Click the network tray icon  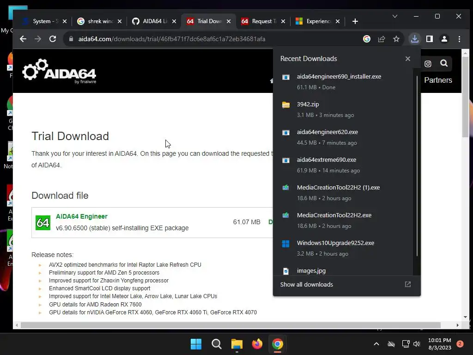coord(406,344)
